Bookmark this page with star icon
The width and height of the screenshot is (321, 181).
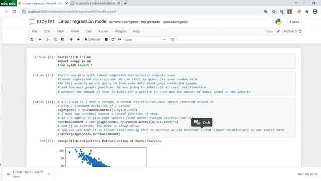274,12
